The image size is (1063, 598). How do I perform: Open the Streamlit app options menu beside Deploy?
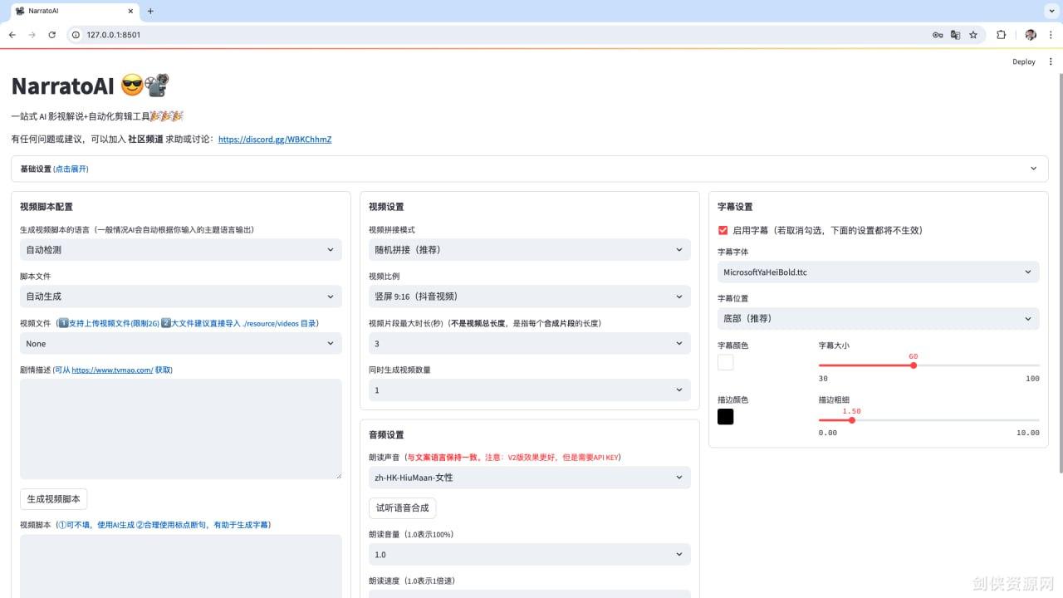1051,61
